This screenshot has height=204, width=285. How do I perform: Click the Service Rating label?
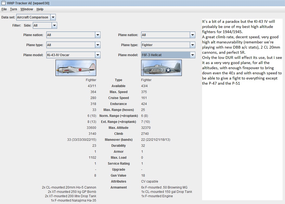click(x=118, y=164)
